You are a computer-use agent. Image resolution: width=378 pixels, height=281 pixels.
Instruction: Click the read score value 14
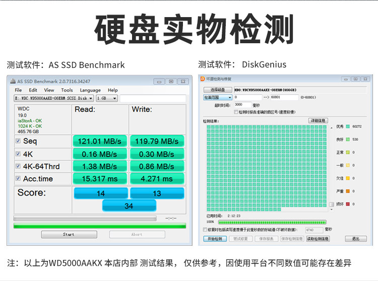click(101, 193)
